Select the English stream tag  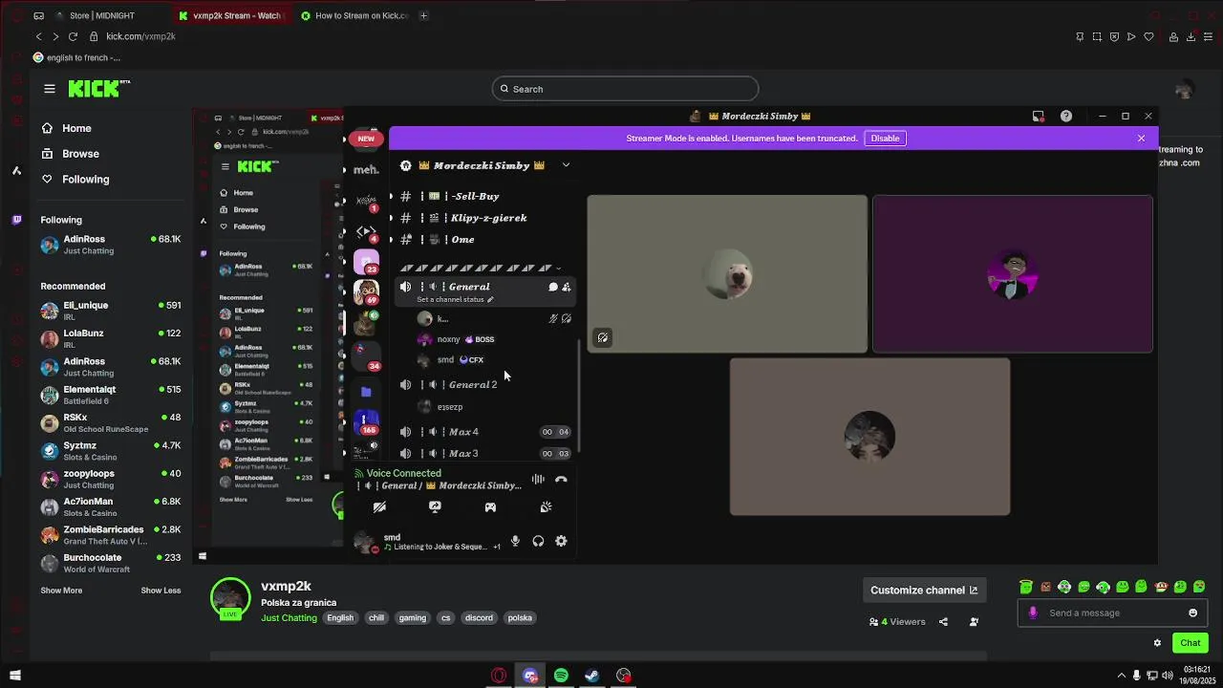click(340, 617)
